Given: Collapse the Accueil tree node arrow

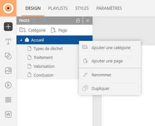Looking at the screenshot, I should (x=21, y=40).
